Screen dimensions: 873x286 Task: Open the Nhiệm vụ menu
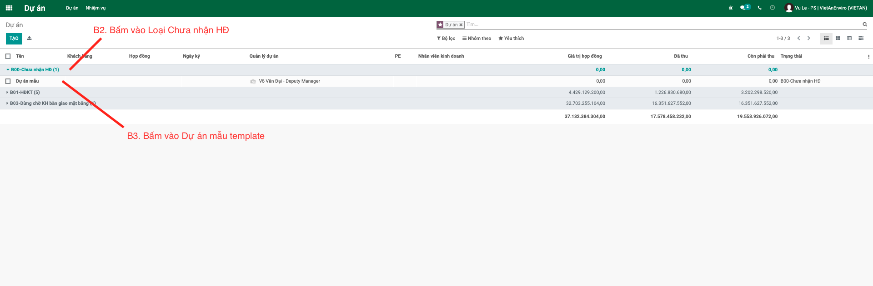pyautogui.click(x=95, y=8)
